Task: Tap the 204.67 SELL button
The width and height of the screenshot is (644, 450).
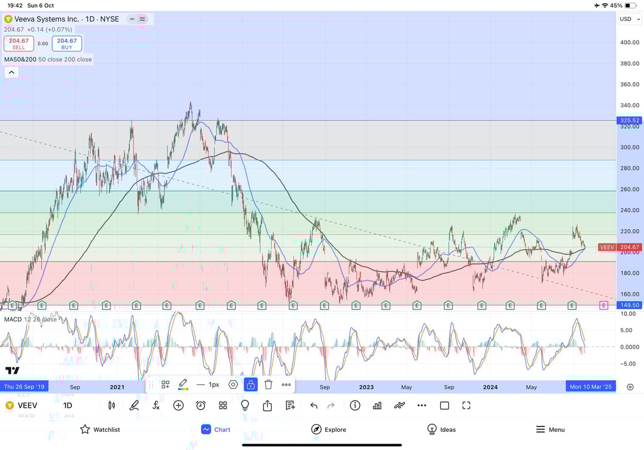Action: point(19,43)
